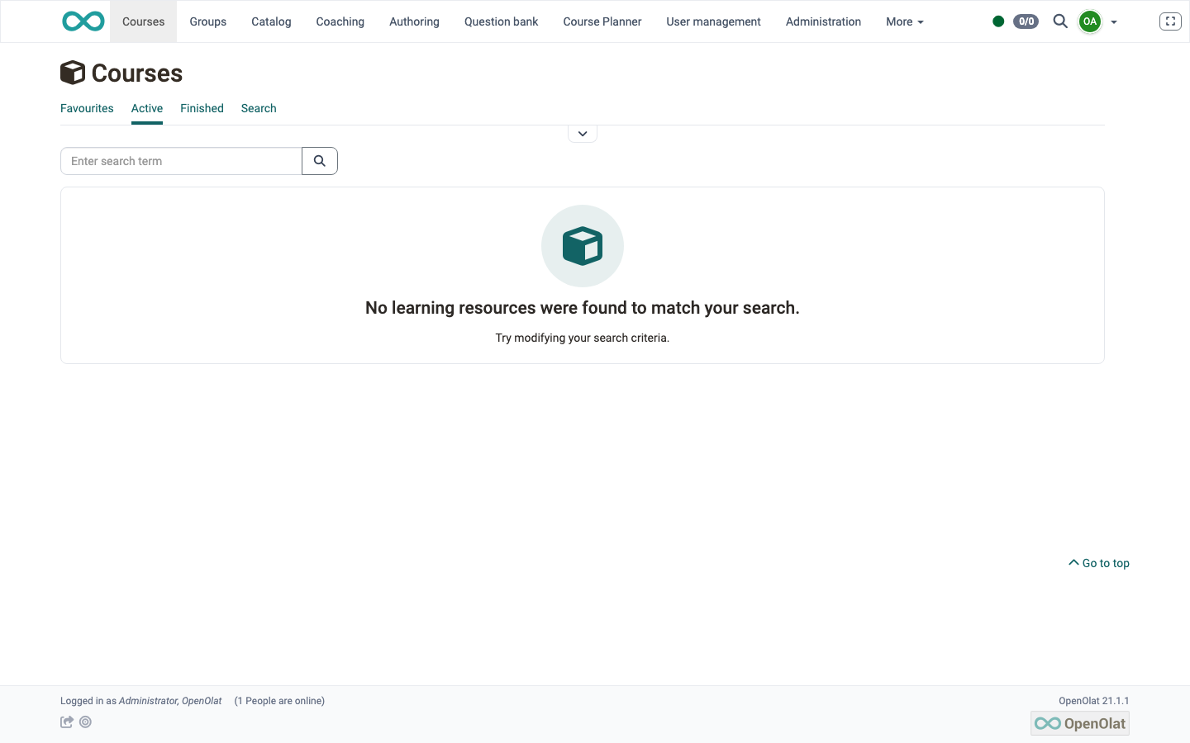1190x743 pixels.
Task: Open the Catalog tab
Action: 271,21
